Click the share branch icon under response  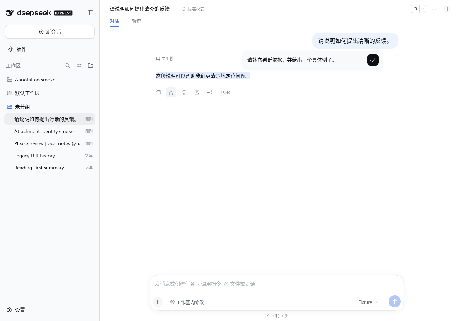(x=210, y=92)
